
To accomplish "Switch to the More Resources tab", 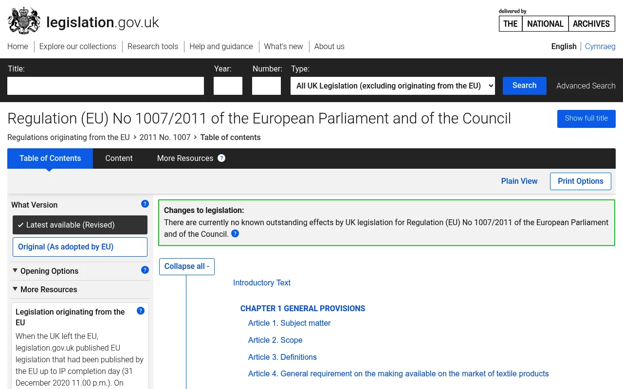I will (185, 158).
